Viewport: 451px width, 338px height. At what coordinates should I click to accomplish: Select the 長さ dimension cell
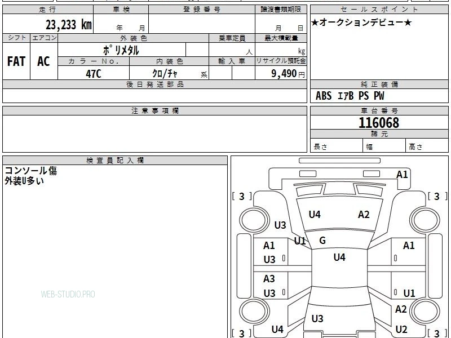point(336,146)
